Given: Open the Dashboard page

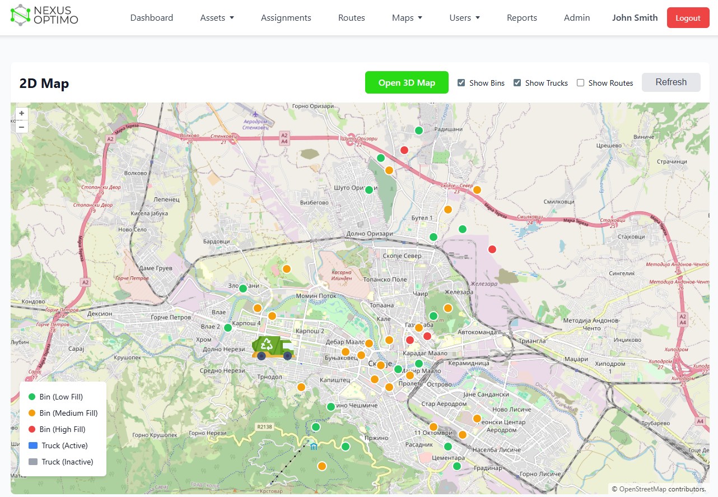Looking at the screenshot, I should pos(152,18).
